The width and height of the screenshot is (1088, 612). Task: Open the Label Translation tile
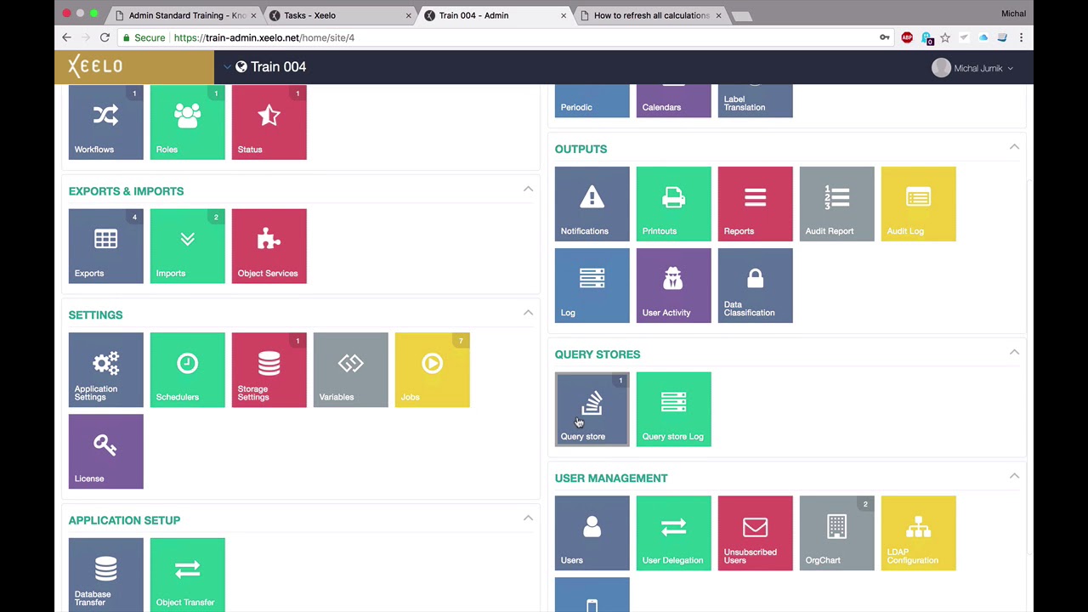(755, 101)
